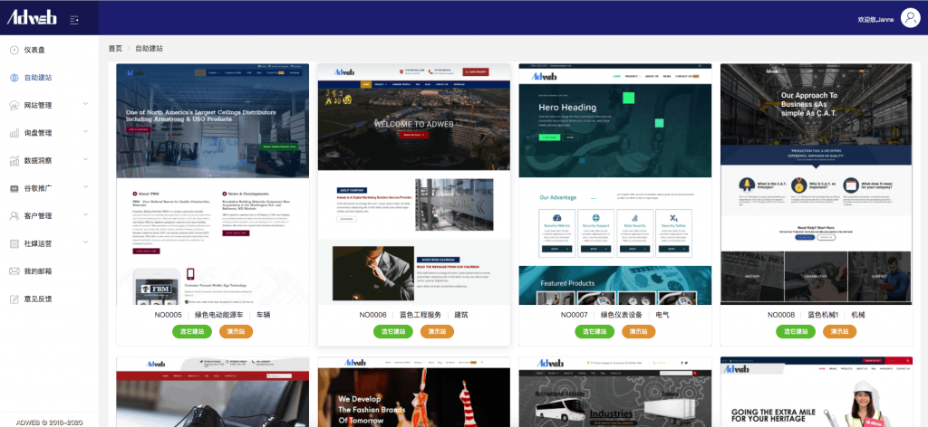Click the 数据洞察 chart icon
This screenshot has width=928, height=427.
[x=14, y=160]
